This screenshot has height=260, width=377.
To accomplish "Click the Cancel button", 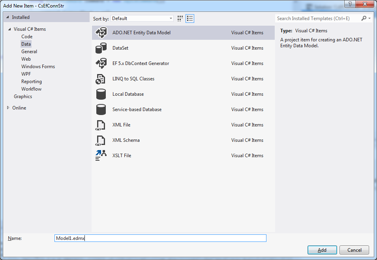I will [x=354, y=250].
